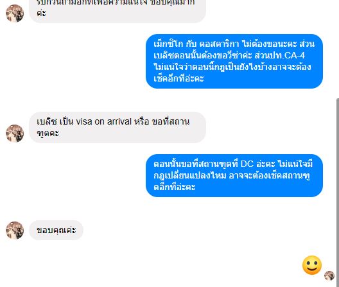The image size is (339, 287).
Task: Select the blue message starting with เม็กซิโก กับ คอสตาริกา
Action: click(234, 61)
